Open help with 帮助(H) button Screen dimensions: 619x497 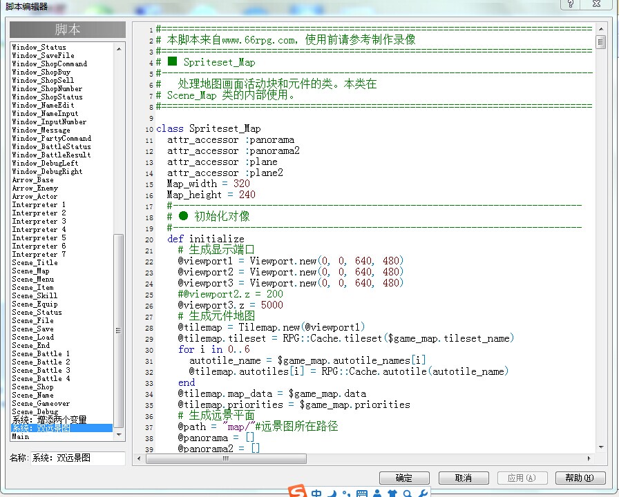point(580,478)
